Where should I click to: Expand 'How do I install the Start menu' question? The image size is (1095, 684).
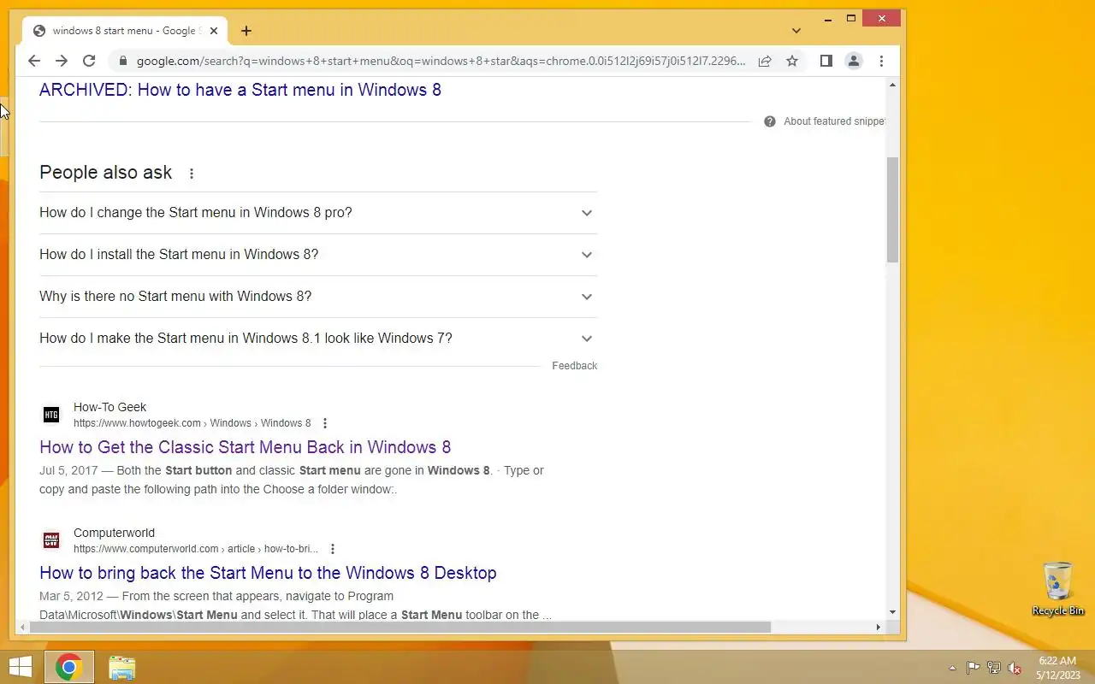point(318,255)
